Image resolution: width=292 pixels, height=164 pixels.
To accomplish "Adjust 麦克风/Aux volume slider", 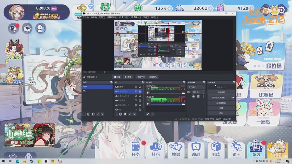I will click(168, 93).
